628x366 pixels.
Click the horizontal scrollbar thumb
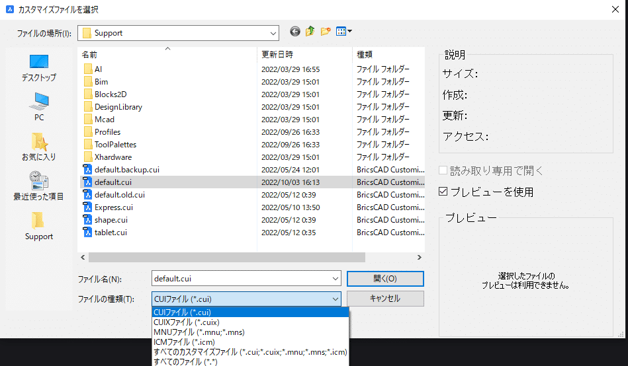tap(227, 258)
